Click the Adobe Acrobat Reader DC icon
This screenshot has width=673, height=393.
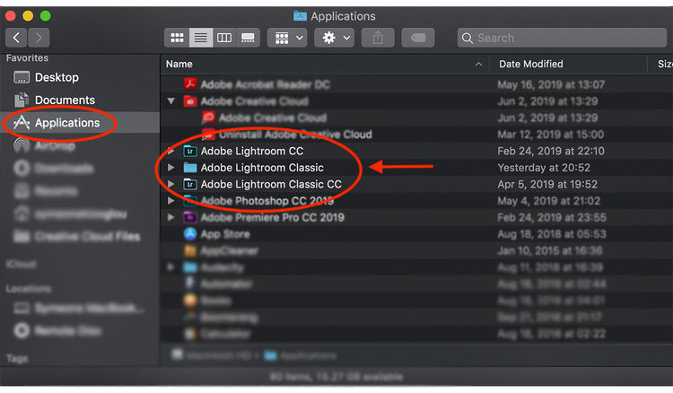coord(190,84)
